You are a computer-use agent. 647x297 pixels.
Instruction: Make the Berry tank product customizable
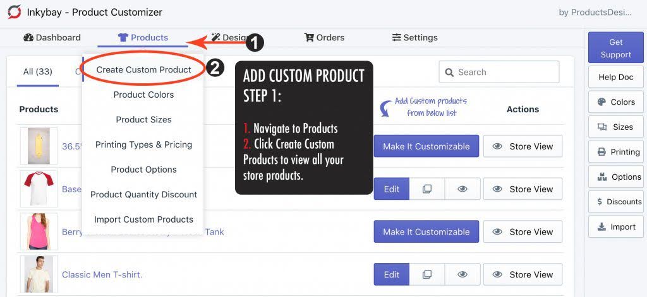(426, 232)
